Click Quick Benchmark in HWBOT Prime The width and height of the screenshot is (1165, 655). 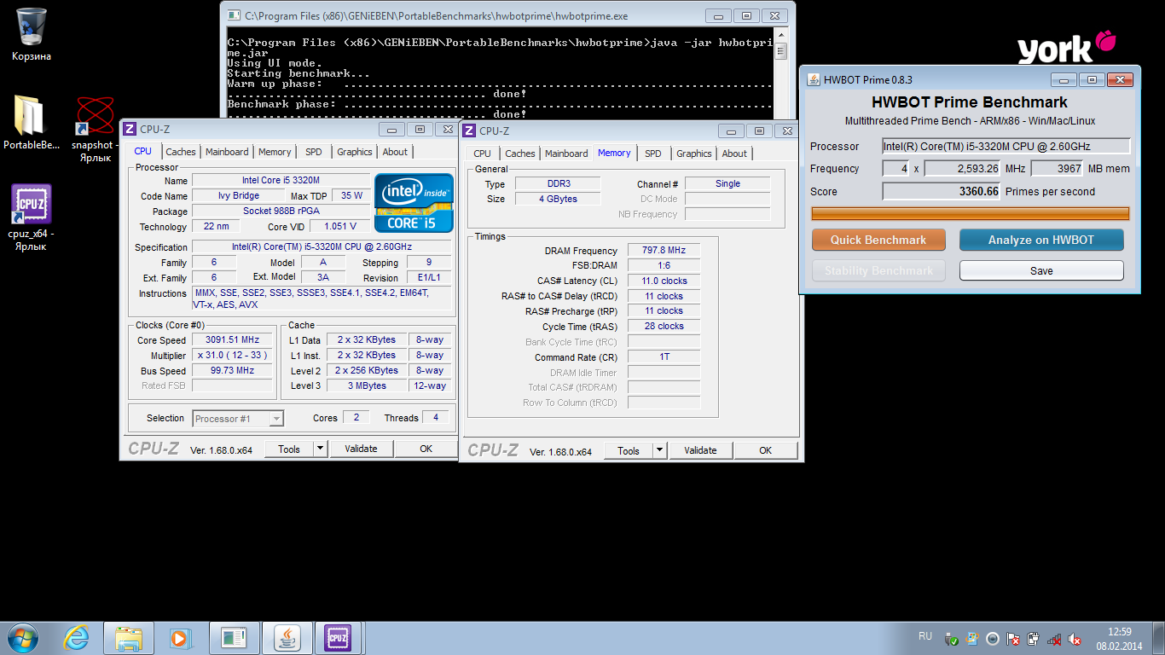click(x=878, y=240)
